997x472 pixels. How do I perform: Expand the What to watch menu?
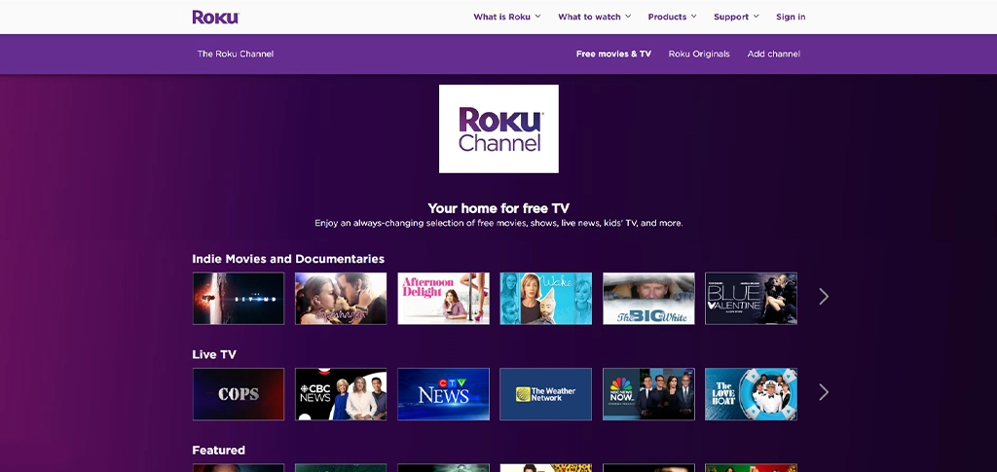click(595, 18)
